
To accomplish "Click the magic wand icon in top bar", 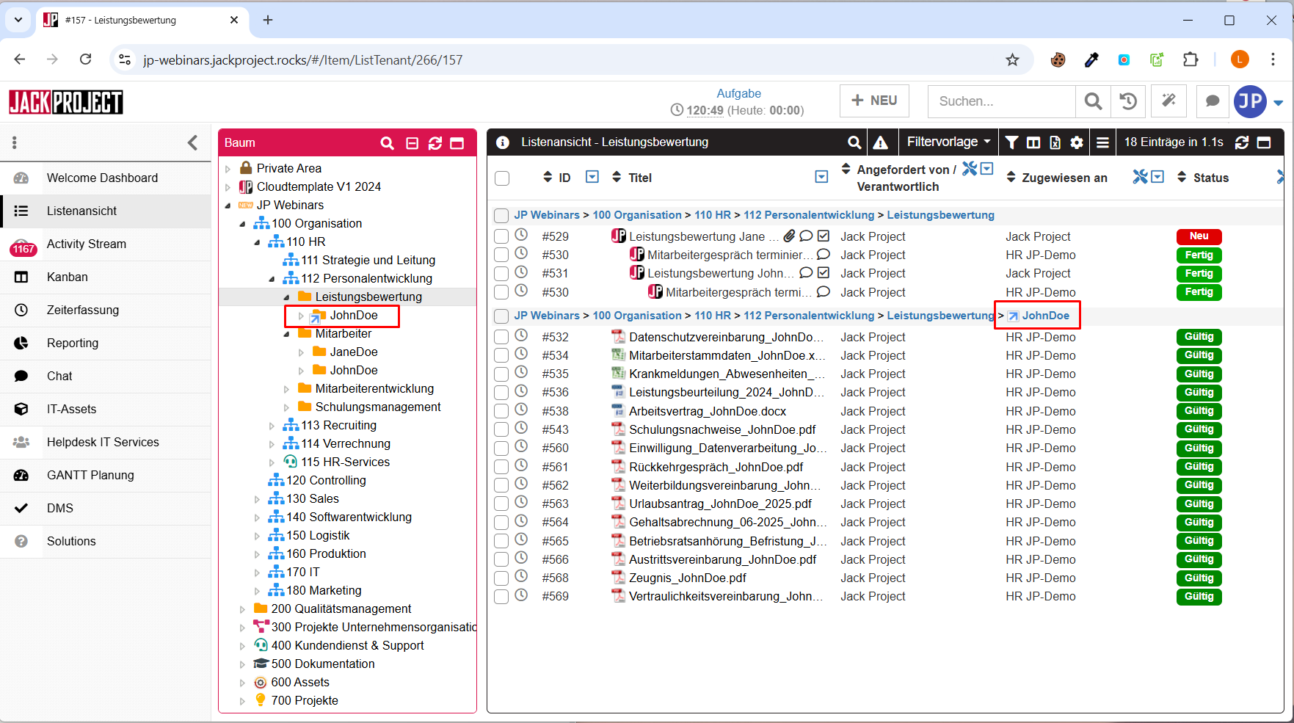I will pyautogui.click(x=1169, y=101).
